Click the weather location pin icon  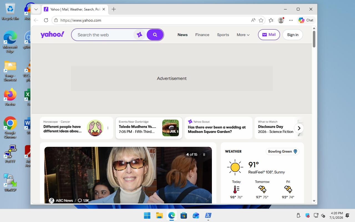click(295, 152)
